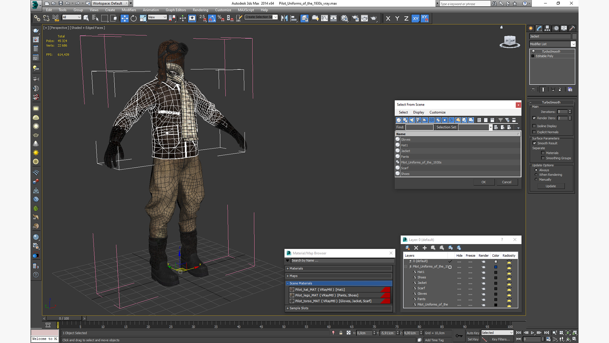The width and height of the screenshot is (609, 343).
Task: Click the time slider showing 0 / 100
Action: 64,319
